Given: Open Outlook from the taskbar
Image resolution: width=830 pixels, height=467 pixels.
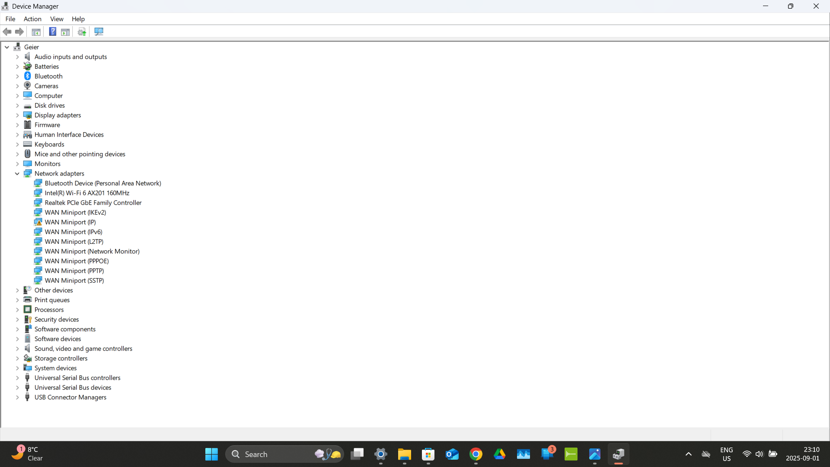Looking at the screenshot, I should tap(452, 454).
